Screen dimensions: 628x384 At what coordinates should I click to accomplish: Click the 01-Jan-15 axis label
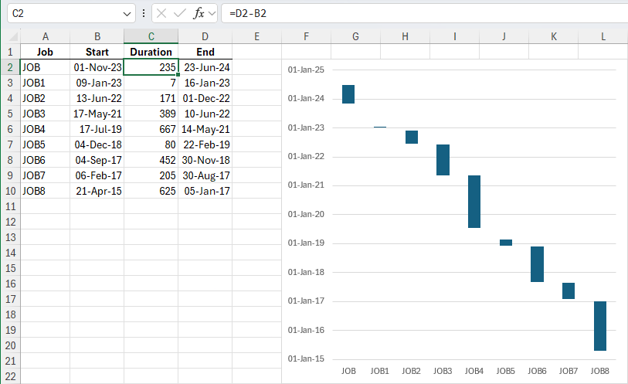[x=306, y=359]
